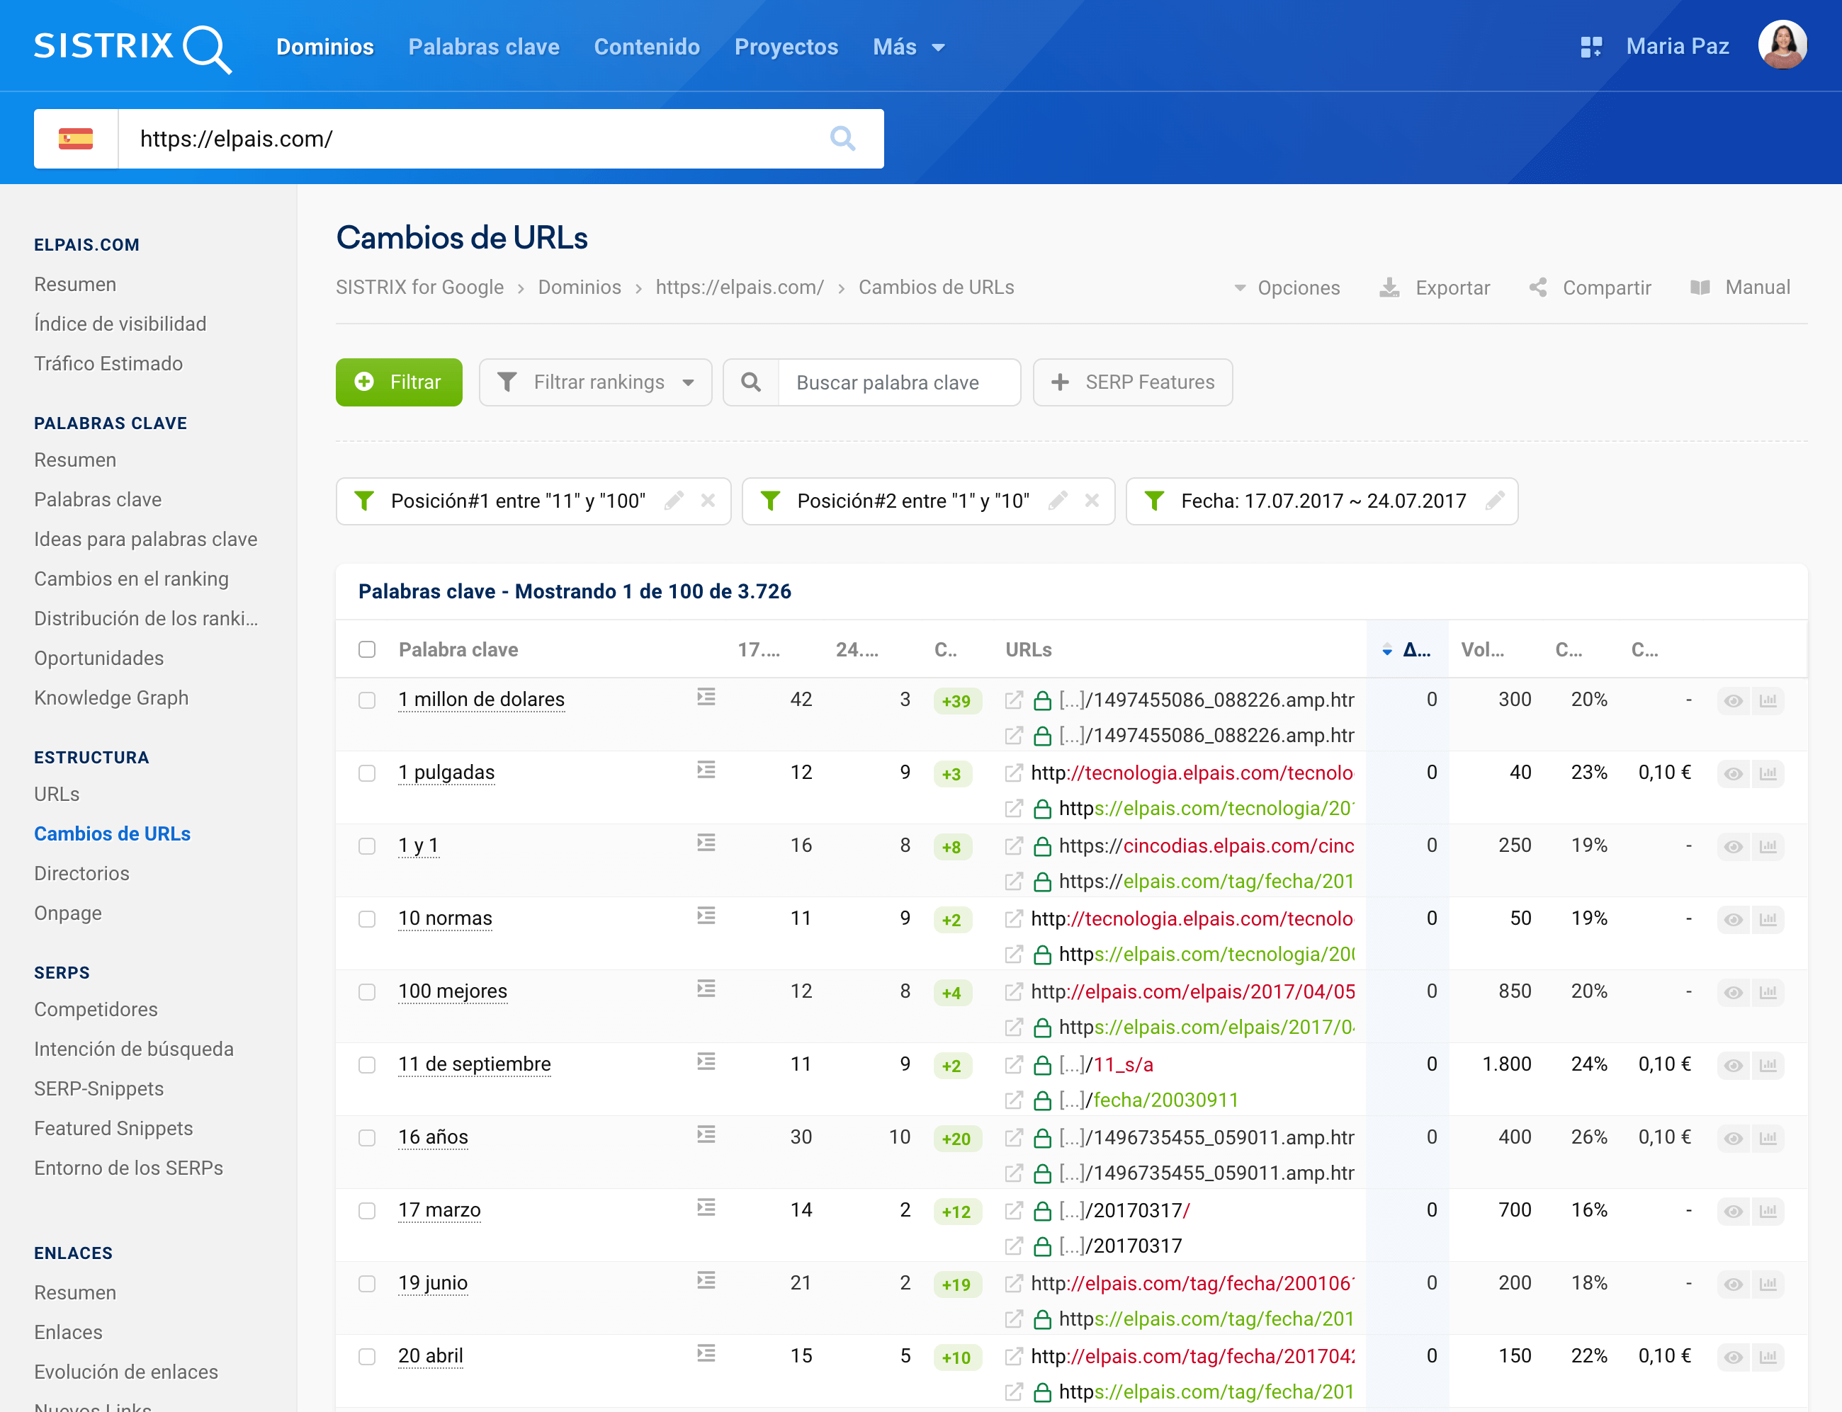The height and width of the screenshot is (1412, 1842).
Task: Toggle the select-all checkbox in table header
Action: pyautogui.click(x=366, y=649)
